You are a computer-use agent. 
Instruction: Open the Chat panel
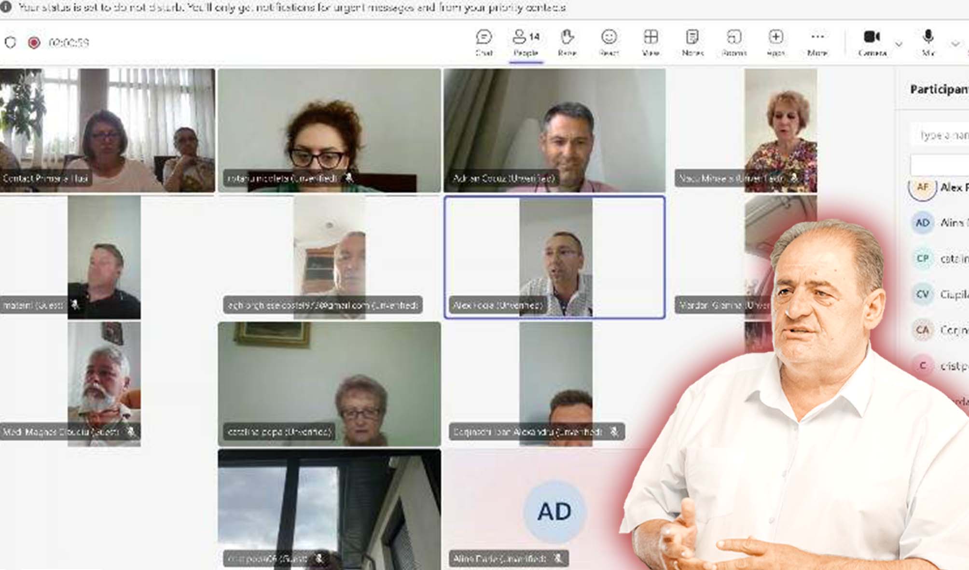coord(484,43)
